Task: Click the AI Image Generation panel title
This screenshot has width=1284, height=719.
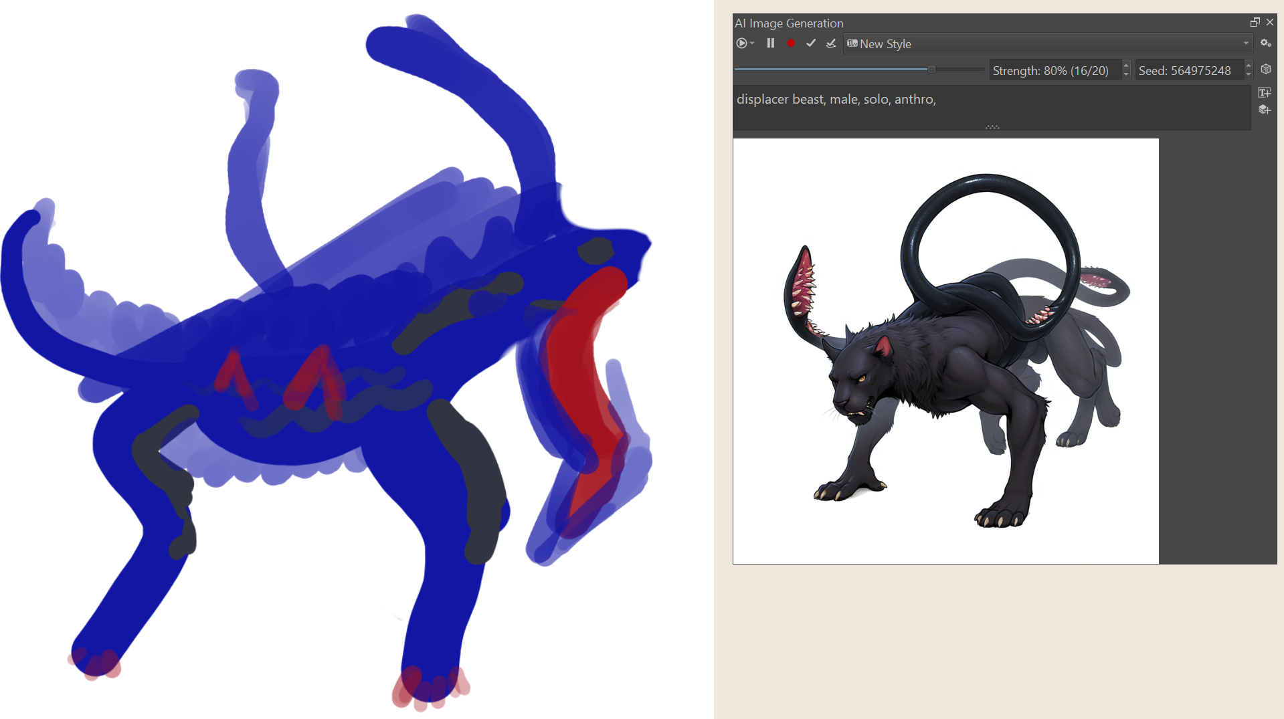Action: coord(789,23)
